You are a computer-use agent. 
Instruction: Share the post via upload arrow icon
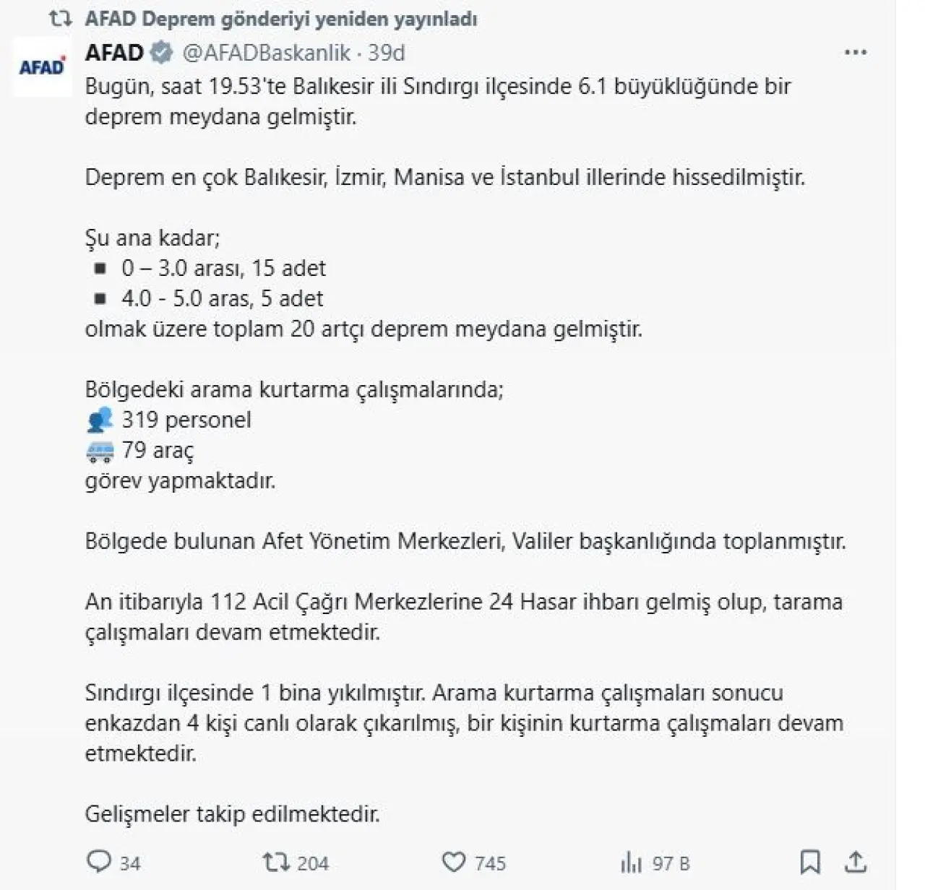pos(856,861)
